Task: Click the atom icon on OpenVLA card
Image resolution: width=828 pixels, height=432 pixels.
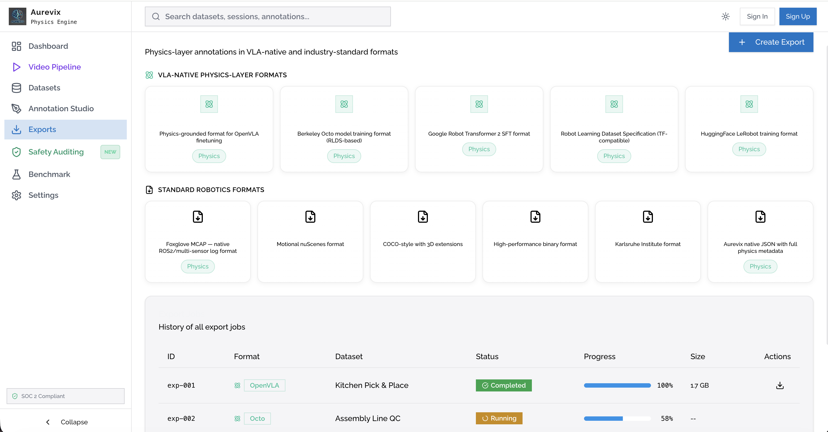Action: 209,104
